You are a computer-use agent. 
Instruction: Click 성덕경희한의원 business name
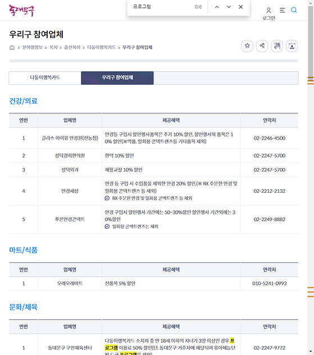tap(70, 156)
